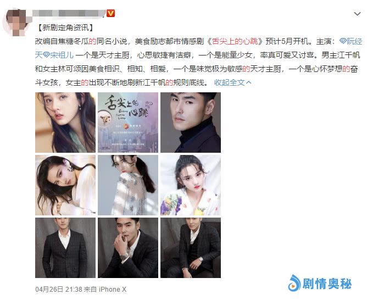
Task: Open the woman in floral dress photo
Action: pyautogui.click(x=191, y=185)
